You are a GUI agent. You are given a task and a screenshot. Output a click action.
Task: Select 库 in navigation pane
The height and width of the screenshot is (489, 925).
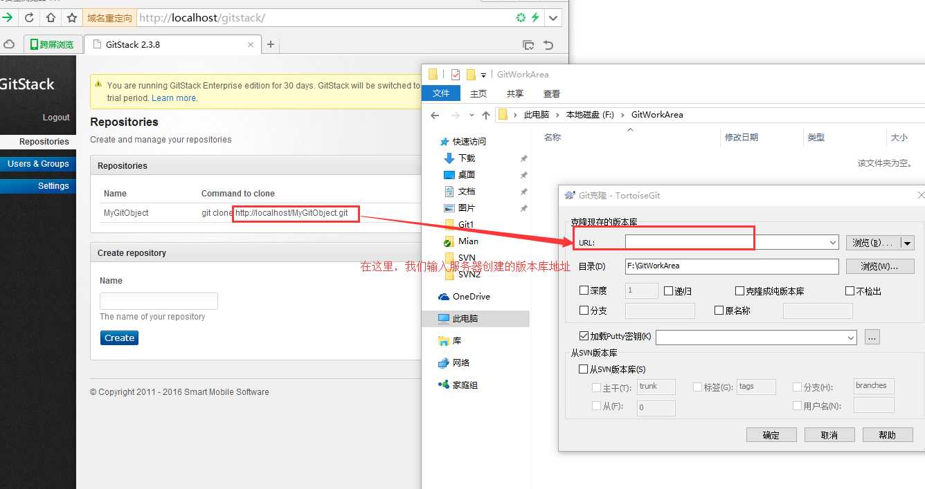pos(457,340)
